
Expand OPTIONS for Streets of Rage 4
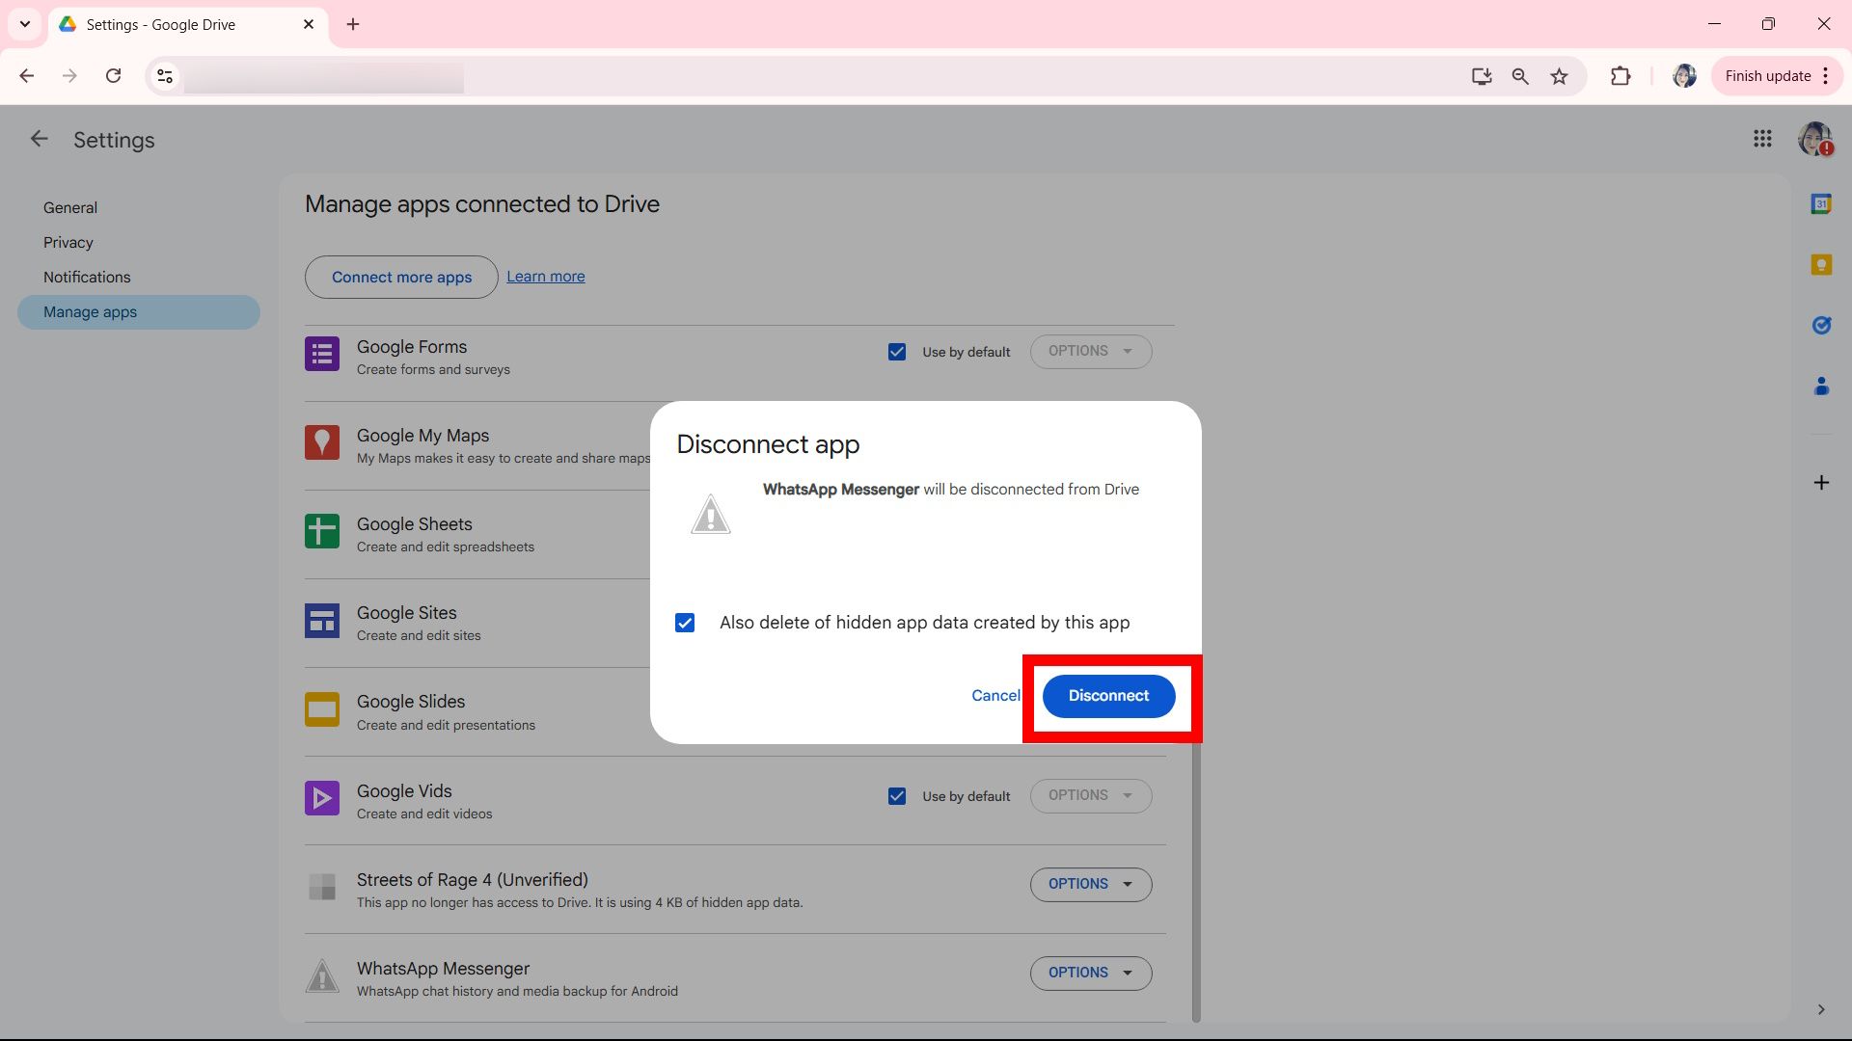point(1090,884)
